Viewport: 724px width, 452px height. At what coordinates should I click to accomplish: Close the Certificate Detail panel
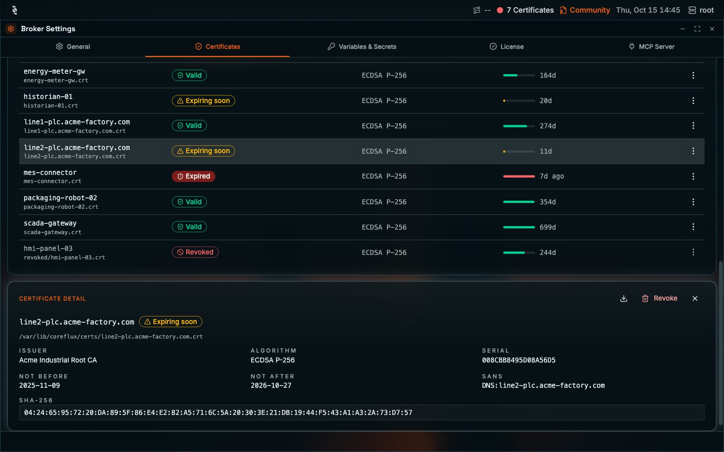pyautogui.click(x=695, y=298)
